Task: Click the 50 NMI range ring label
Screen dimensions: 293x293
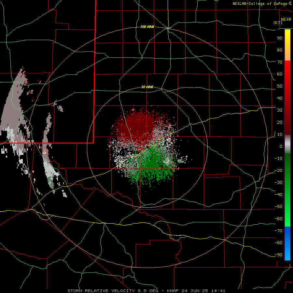Action: 147,87
